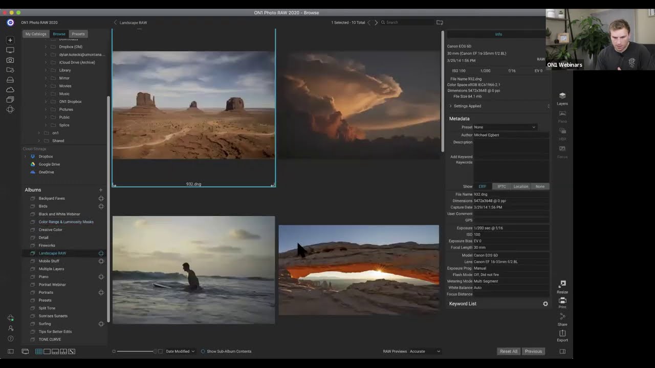655x368 pixels.
Task: Open the RAW Previews Accurate dropdown
Action: pyautogui.click(x=425, y=352)
